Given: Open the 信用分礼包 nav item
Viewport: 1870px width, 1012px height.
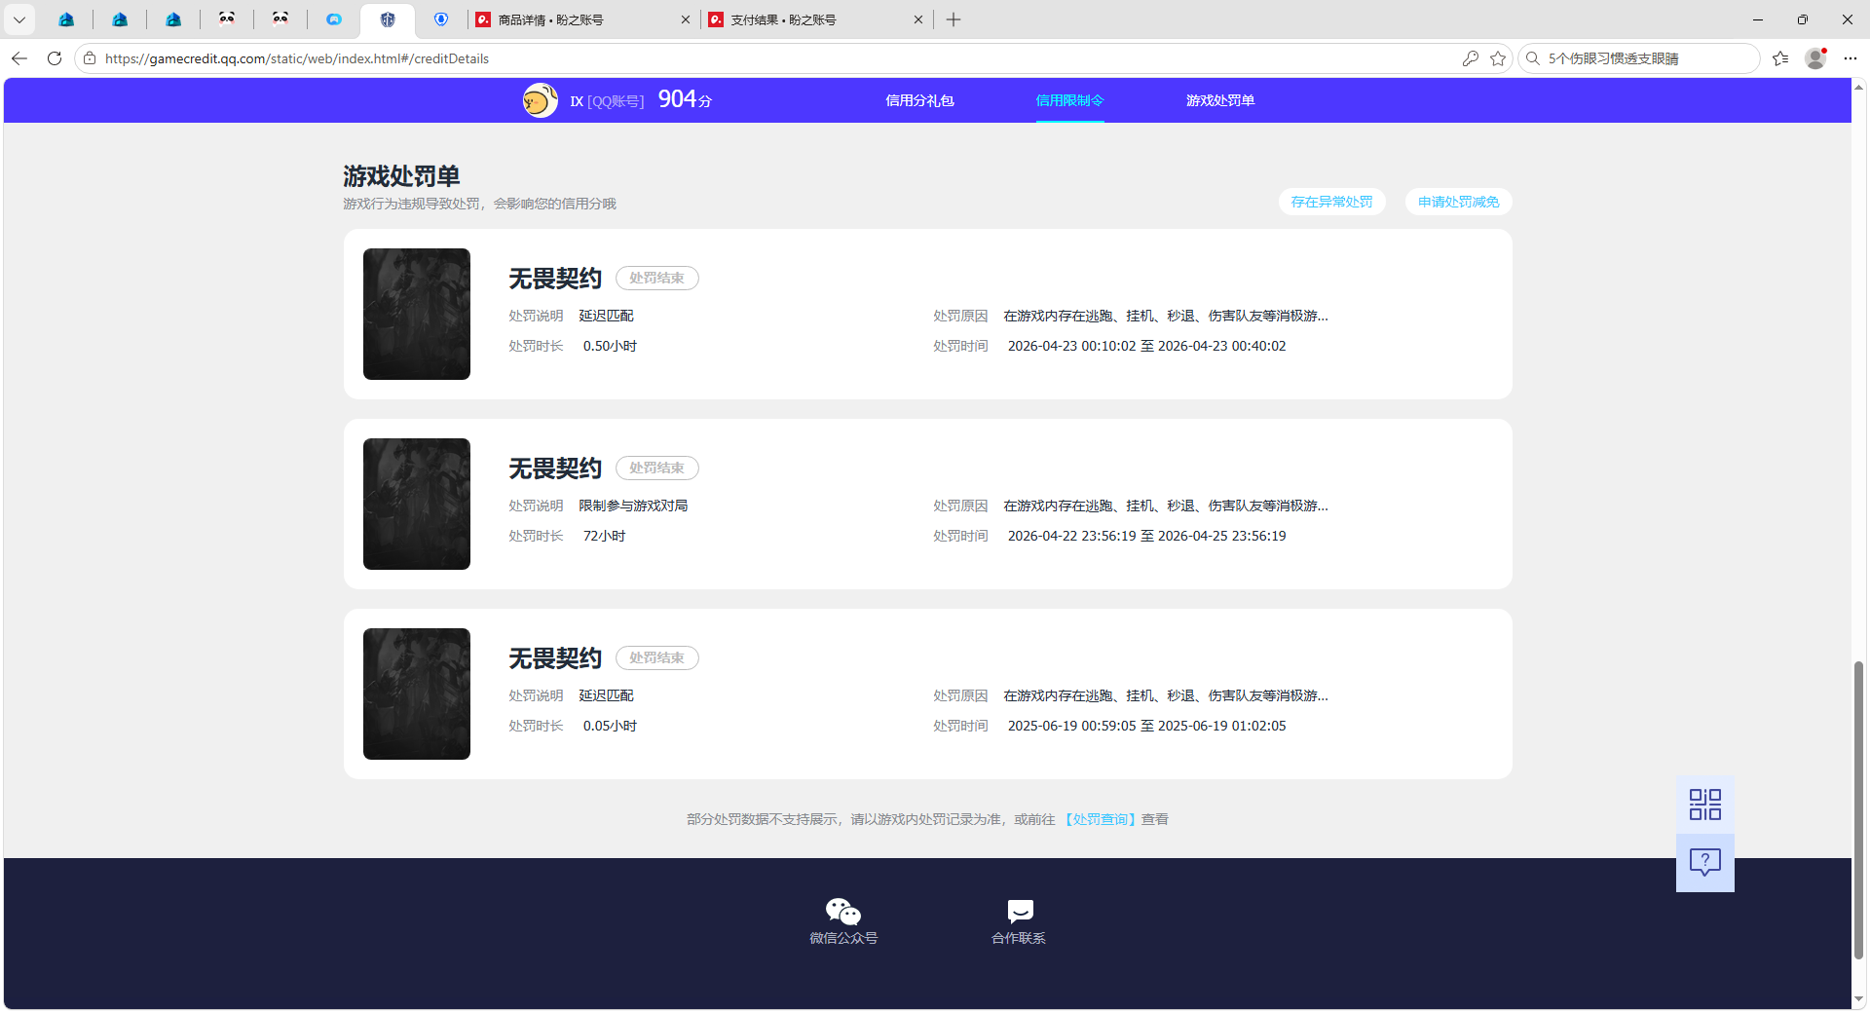Looking at the screenshot, I should [x=919, y=100].
